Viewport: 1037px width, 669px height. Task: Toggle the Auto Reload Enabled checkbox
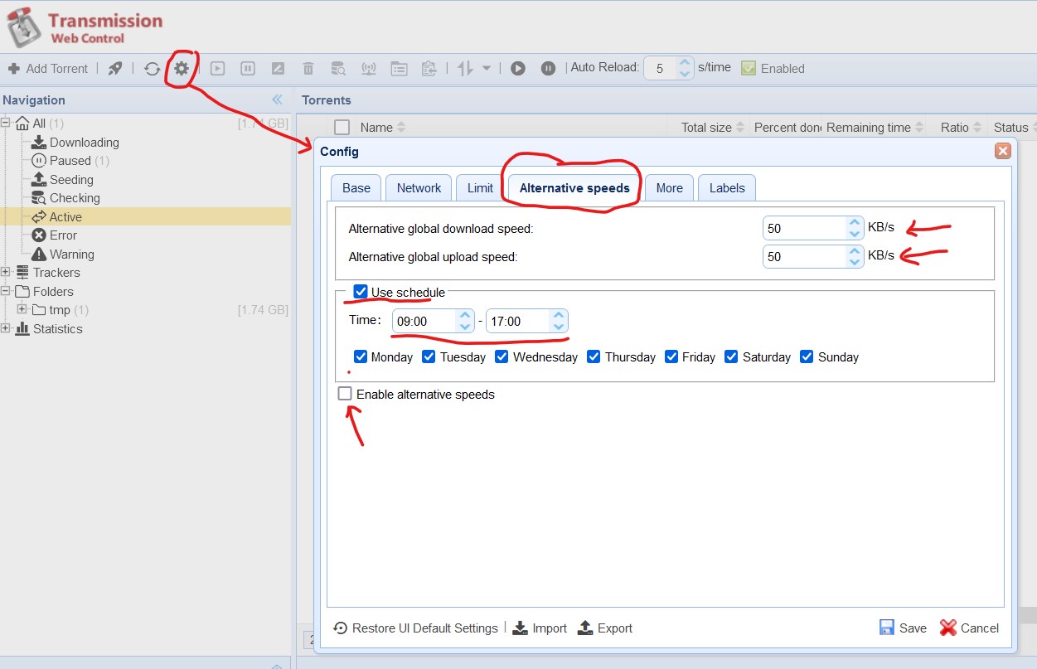tap(749, 69)
